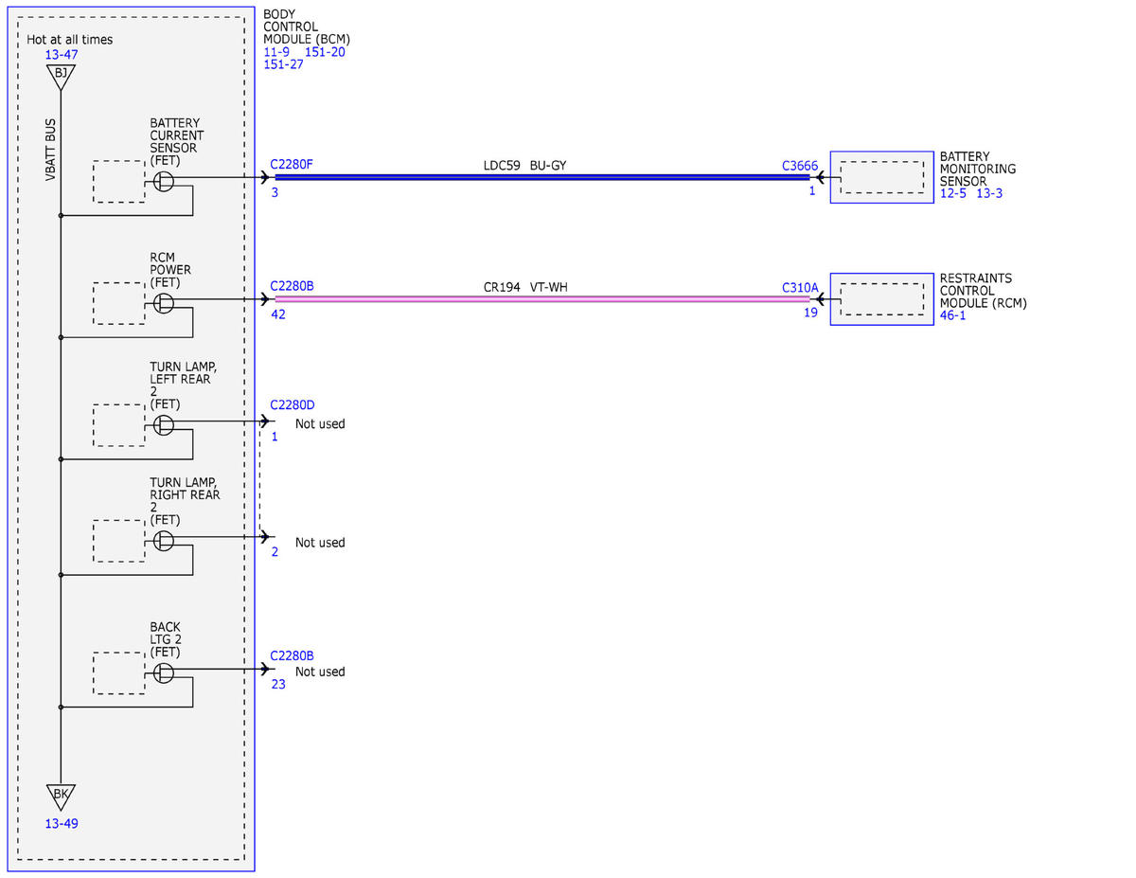Click the Battery Monitoring Sensor component box

click(x=882, y=176)
